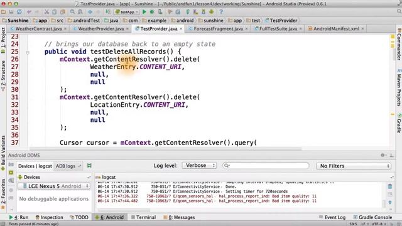This screenshot has height=226, width=402.
Task: Toggle the fold marker at line 25
Action: tap(28, 53)
